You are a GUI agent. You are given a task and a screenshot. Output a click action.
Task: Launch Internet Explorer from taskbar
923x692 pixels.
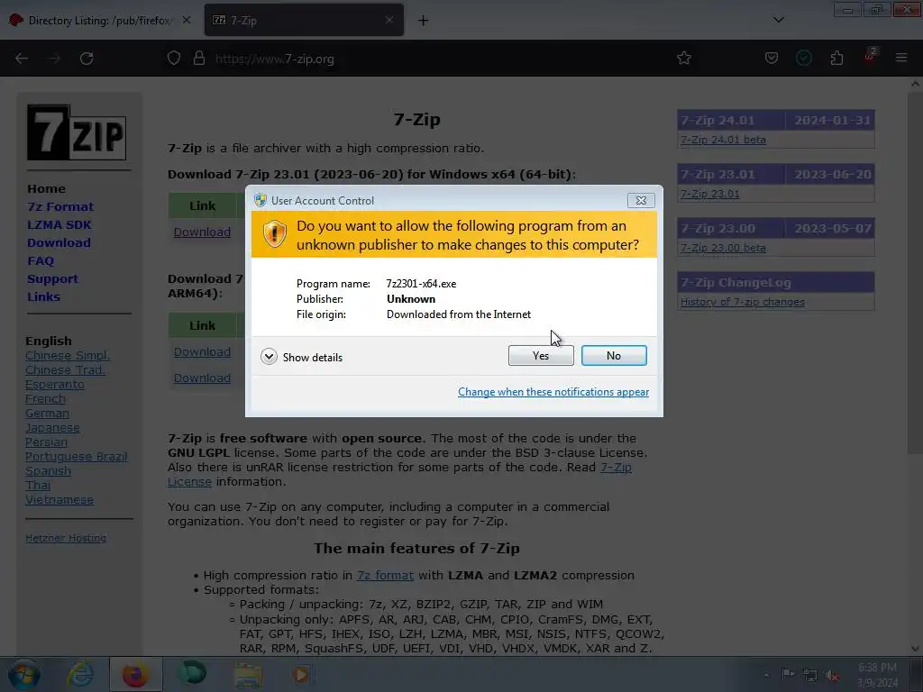point(80,675)
